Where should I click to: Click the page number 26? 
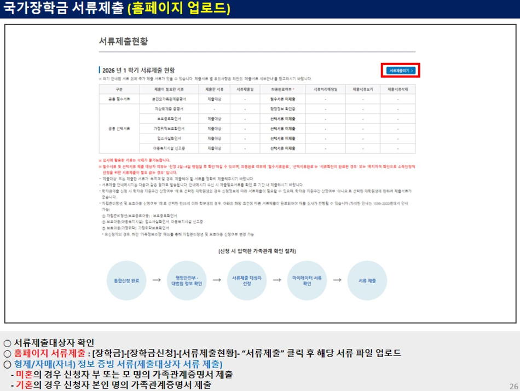514,387
